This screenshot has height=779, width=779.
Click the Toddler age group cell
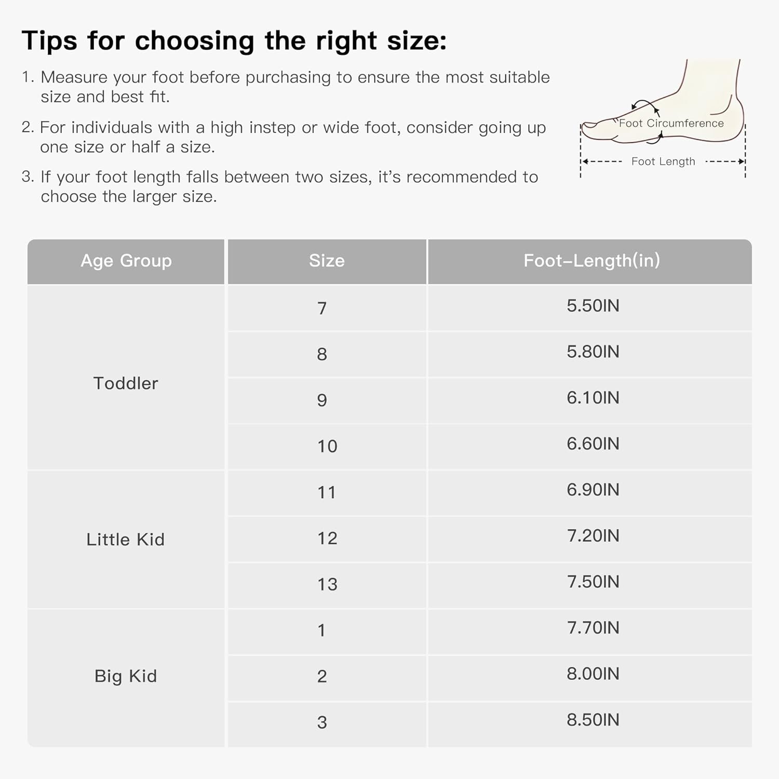point(126,383)
